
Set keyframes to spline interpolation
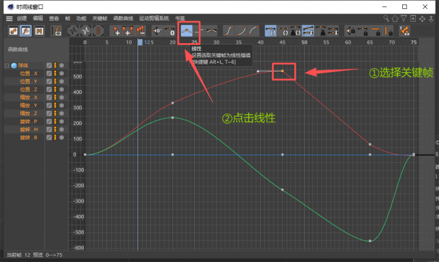coord(212,30)
